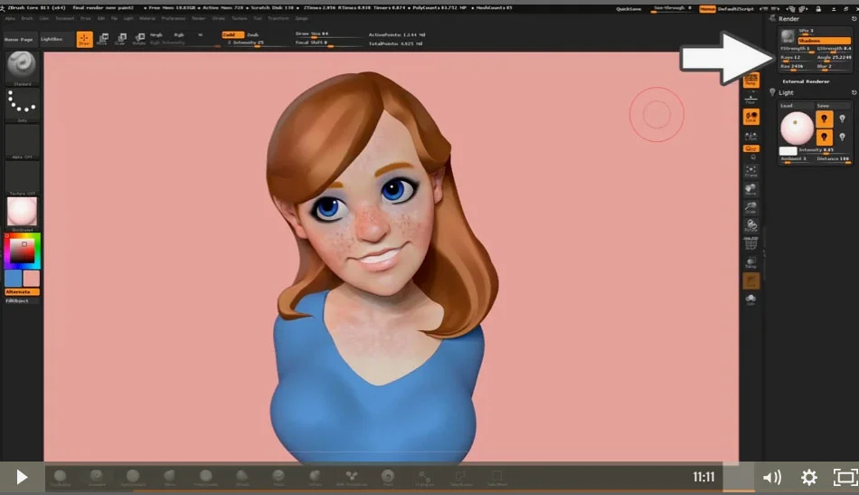
Task: Switch to the Rotate gizmo tool
Action: [x=139, y=39]
